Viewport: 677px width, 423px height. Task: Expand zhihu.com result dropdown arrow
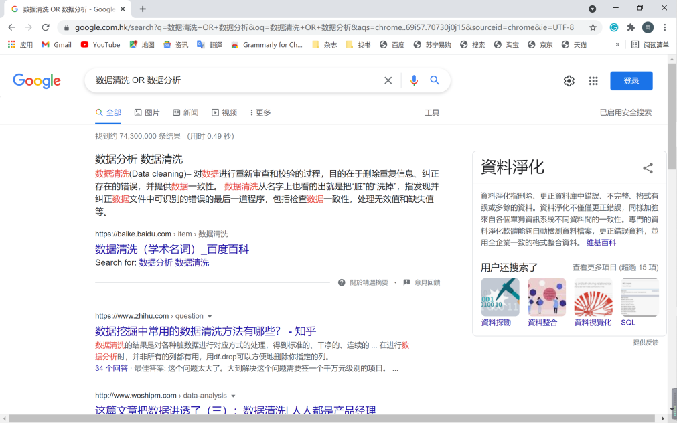coord(210,317)
